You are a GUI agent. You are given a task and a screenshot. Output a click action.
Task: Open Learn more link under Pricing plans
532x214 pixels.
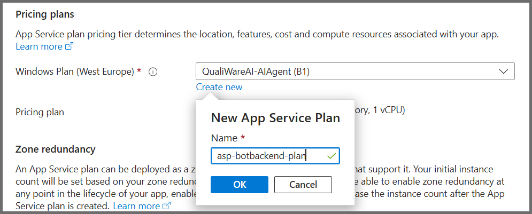tap(39, 47)
